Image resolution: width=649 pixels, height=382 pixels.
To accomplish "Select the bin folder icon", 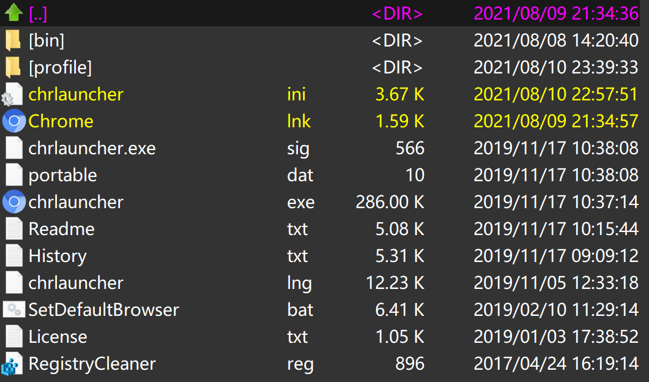I will pos(13,40).
